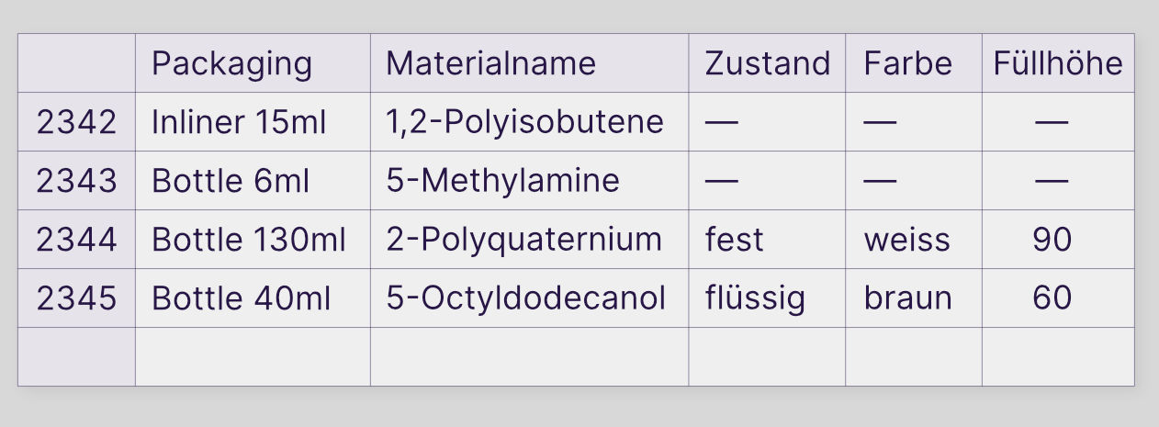Click the 1,2-Polyisobutene cell
Image resolution: width=1159 pixels, height=427 pixels.
click(529, 122)
